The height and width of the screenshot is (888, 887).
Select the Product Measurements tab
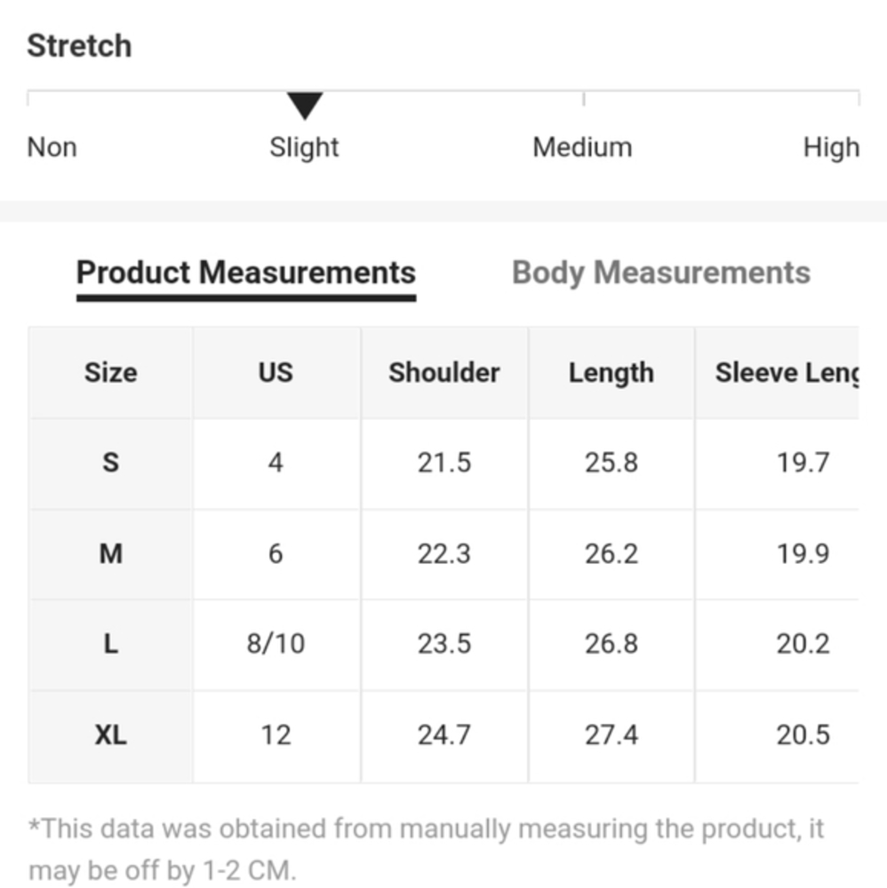click(x=246, y=273)
